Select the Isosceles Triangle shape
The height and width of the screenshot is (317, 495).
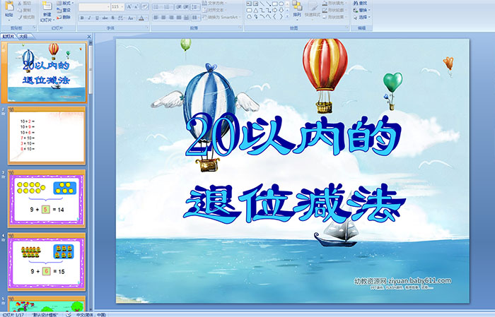point(256,11)
